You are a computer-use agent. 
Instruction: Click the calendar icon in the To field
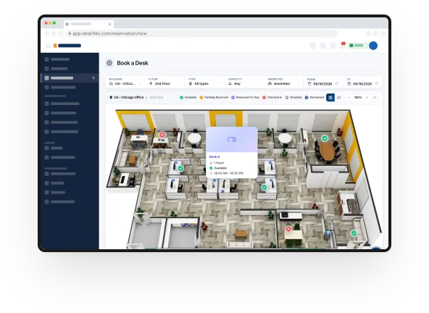[x=349, y=84]
